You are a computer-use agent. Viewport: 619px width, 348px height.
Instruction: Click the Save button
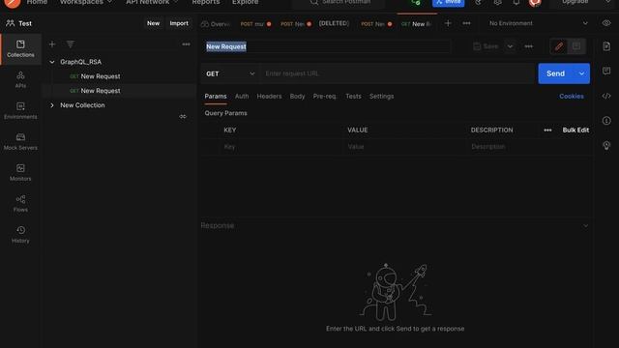point(486,46)
